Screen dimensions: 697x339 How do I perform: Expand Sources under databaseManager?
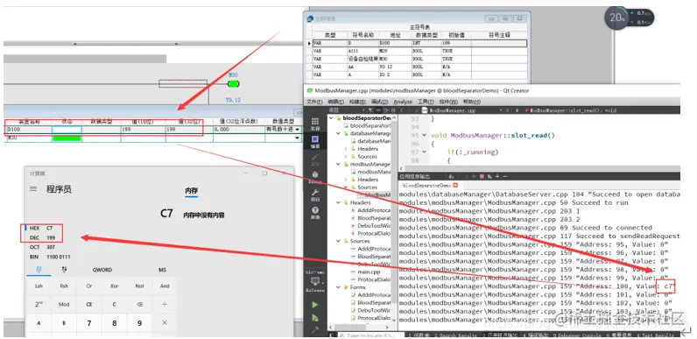(346, 156)
